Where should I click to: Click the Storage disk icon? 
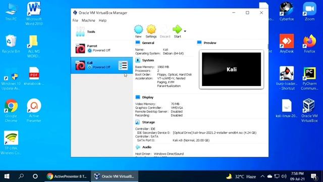coord(137,122)
